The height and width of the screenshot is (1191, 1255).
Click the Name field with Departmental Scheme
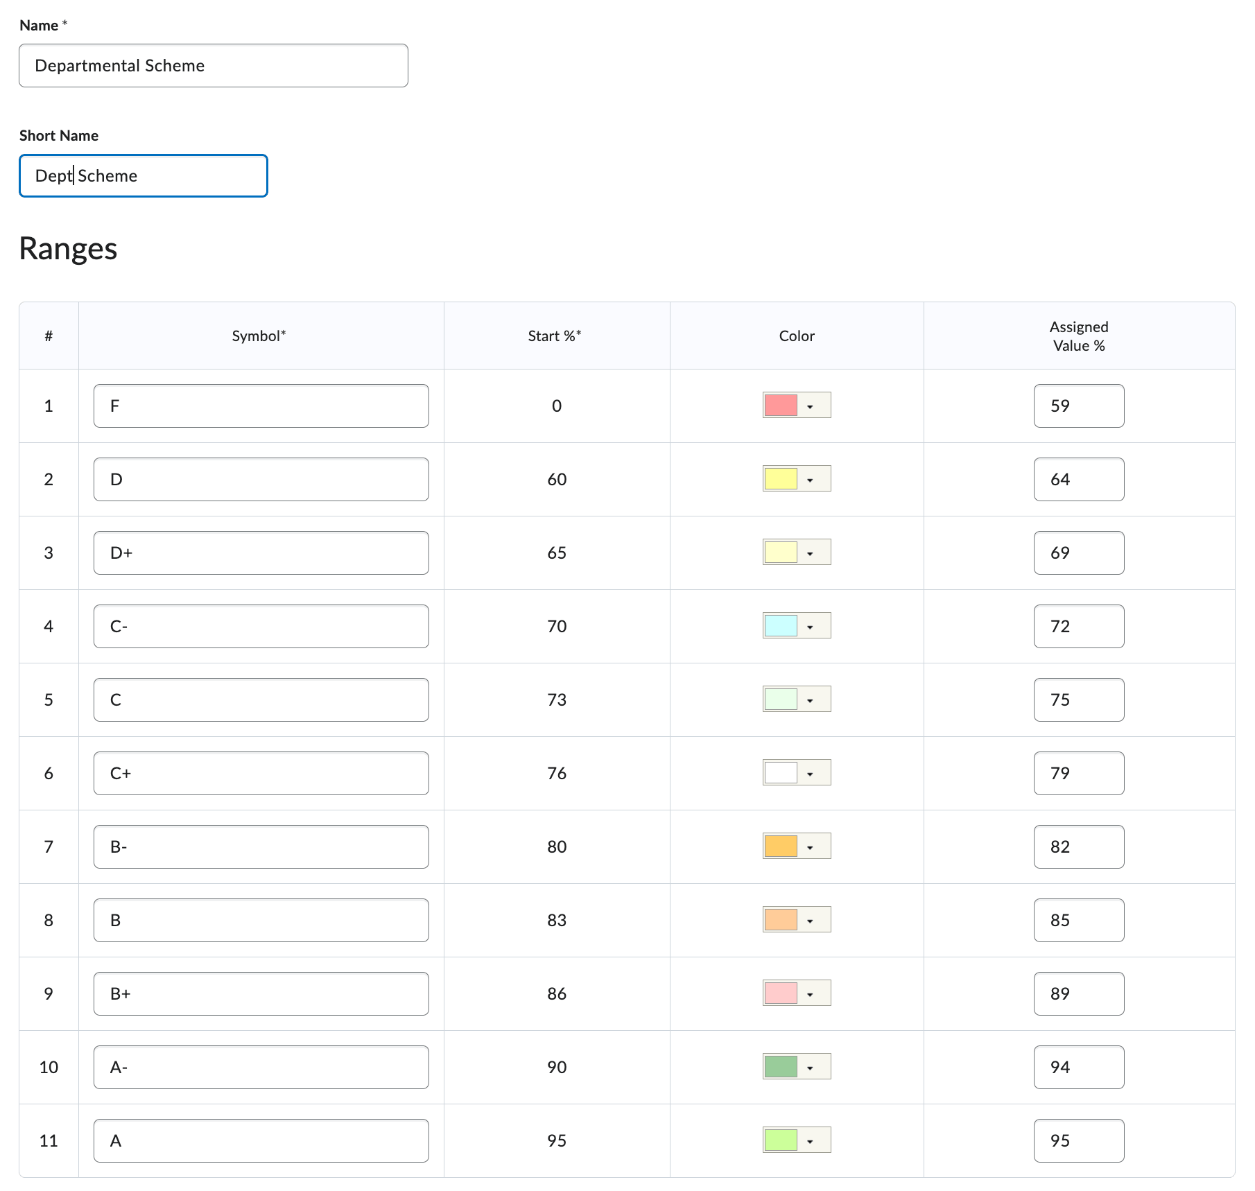point(214,66)
